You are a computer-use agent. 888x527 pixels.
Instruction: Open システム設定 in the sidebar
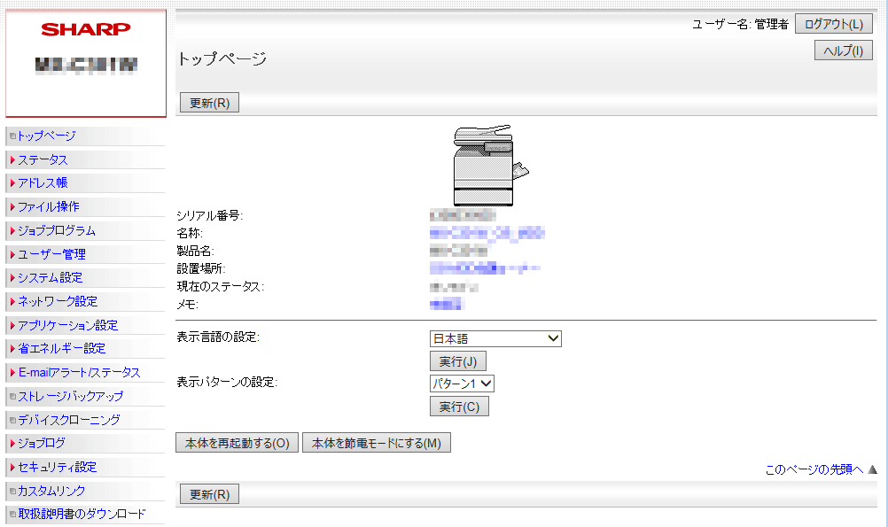[50, 278]
